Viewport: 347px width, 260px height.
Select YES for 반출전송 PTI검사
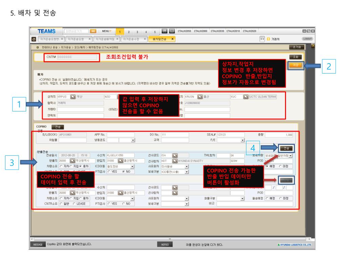[109, 172]
